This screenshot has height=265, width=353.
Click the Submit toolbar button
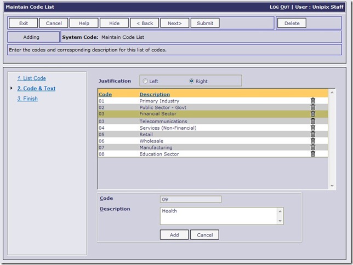205,23
